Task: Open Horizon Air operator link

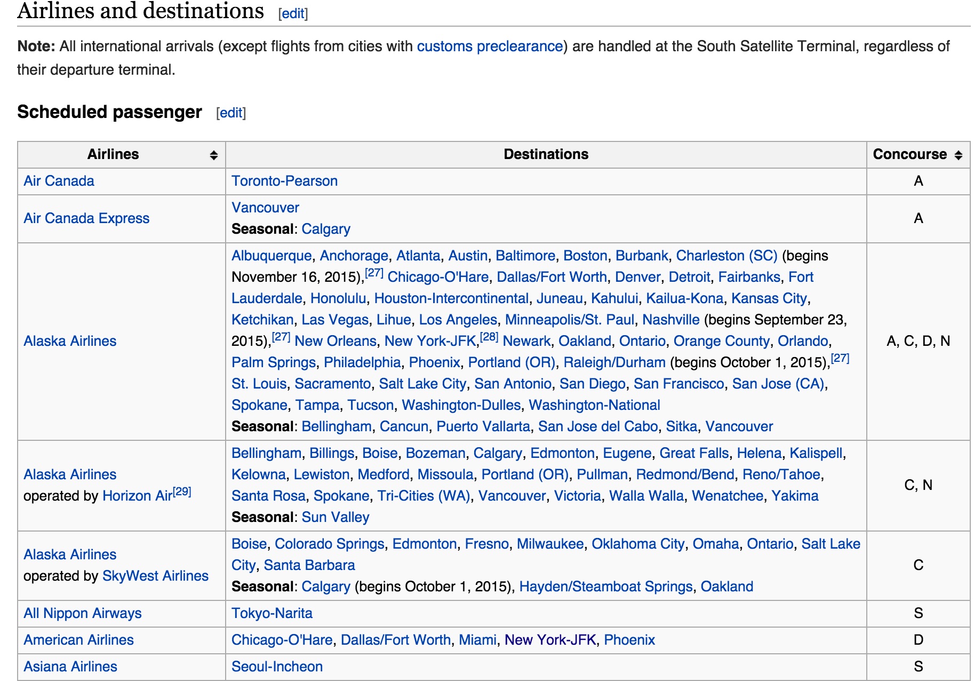Action: click(137, 496)
